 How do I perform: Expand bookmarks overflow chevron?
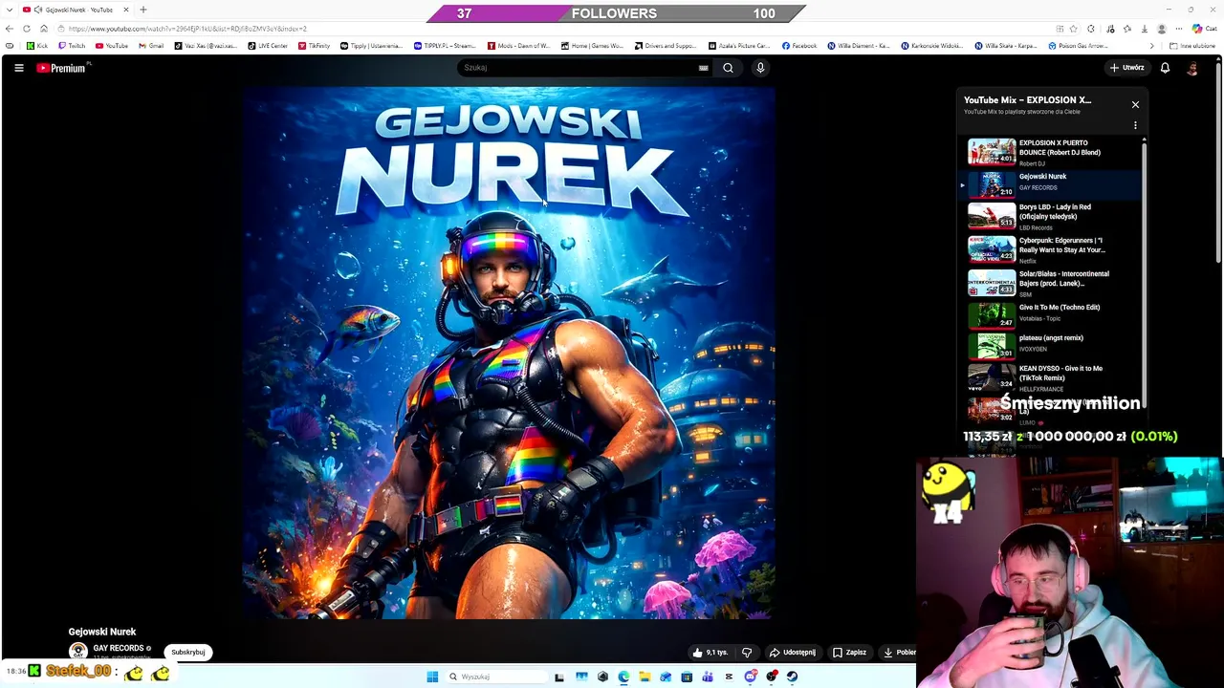[x=1151, y=46]
